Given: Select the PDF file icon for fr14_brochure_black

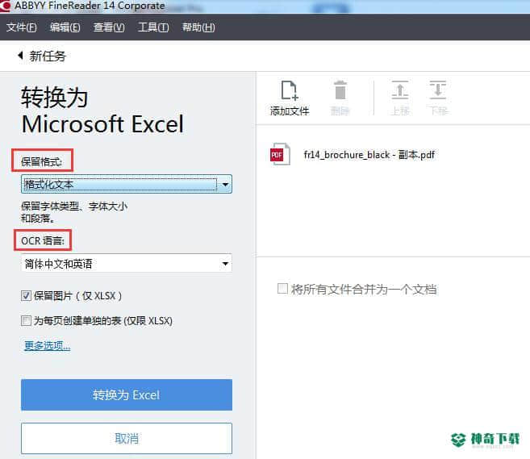Looking at the screenshot, I should pyautogui.click(x=280, y=154).
